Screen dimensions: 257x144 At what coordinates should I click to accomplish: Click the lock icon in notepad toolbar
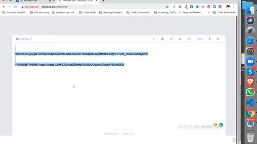point(162,39)
